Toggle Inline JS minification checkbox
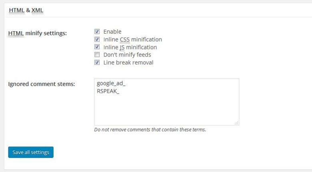The image size is (312, 172). pos(97,47)
